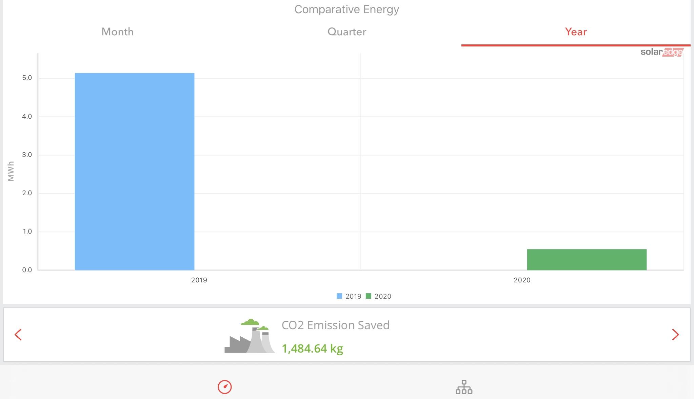Click the 1,484.64 kg value

[x=313, y=348]
